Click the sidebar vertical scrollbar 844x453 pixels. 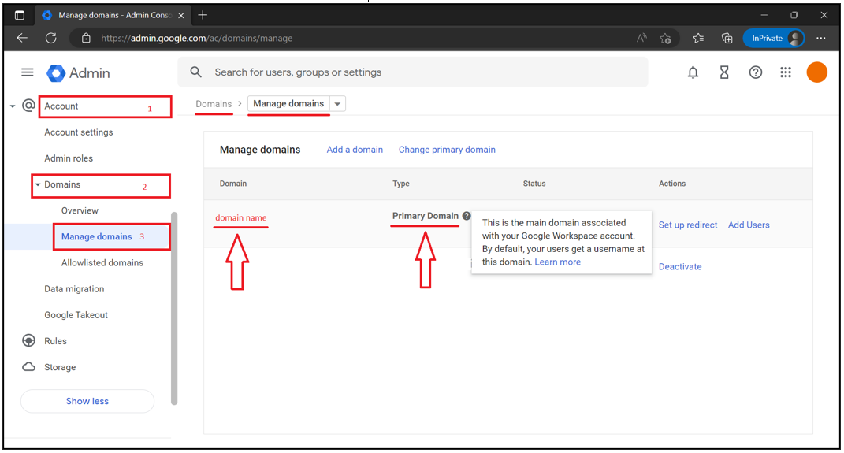(174, 308)
